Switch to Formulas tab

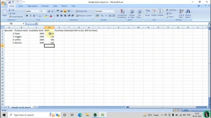click(45, 6)
